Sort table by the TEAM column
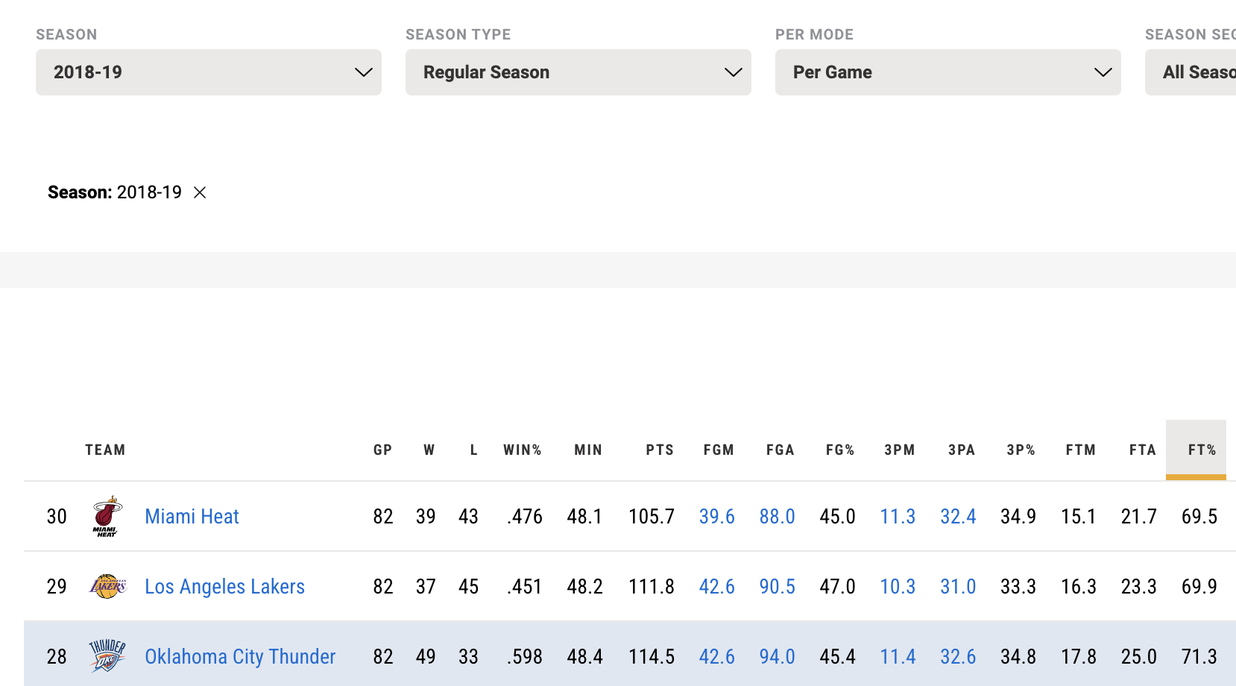The height and width of the screenshot is (686, 1236). pos(105,450)
